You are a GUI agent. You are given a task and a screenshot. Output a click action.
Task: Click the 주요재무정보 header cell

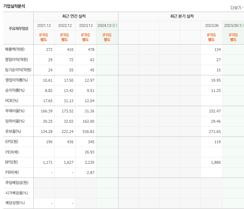pyautogui.click(x=18, y=29)
